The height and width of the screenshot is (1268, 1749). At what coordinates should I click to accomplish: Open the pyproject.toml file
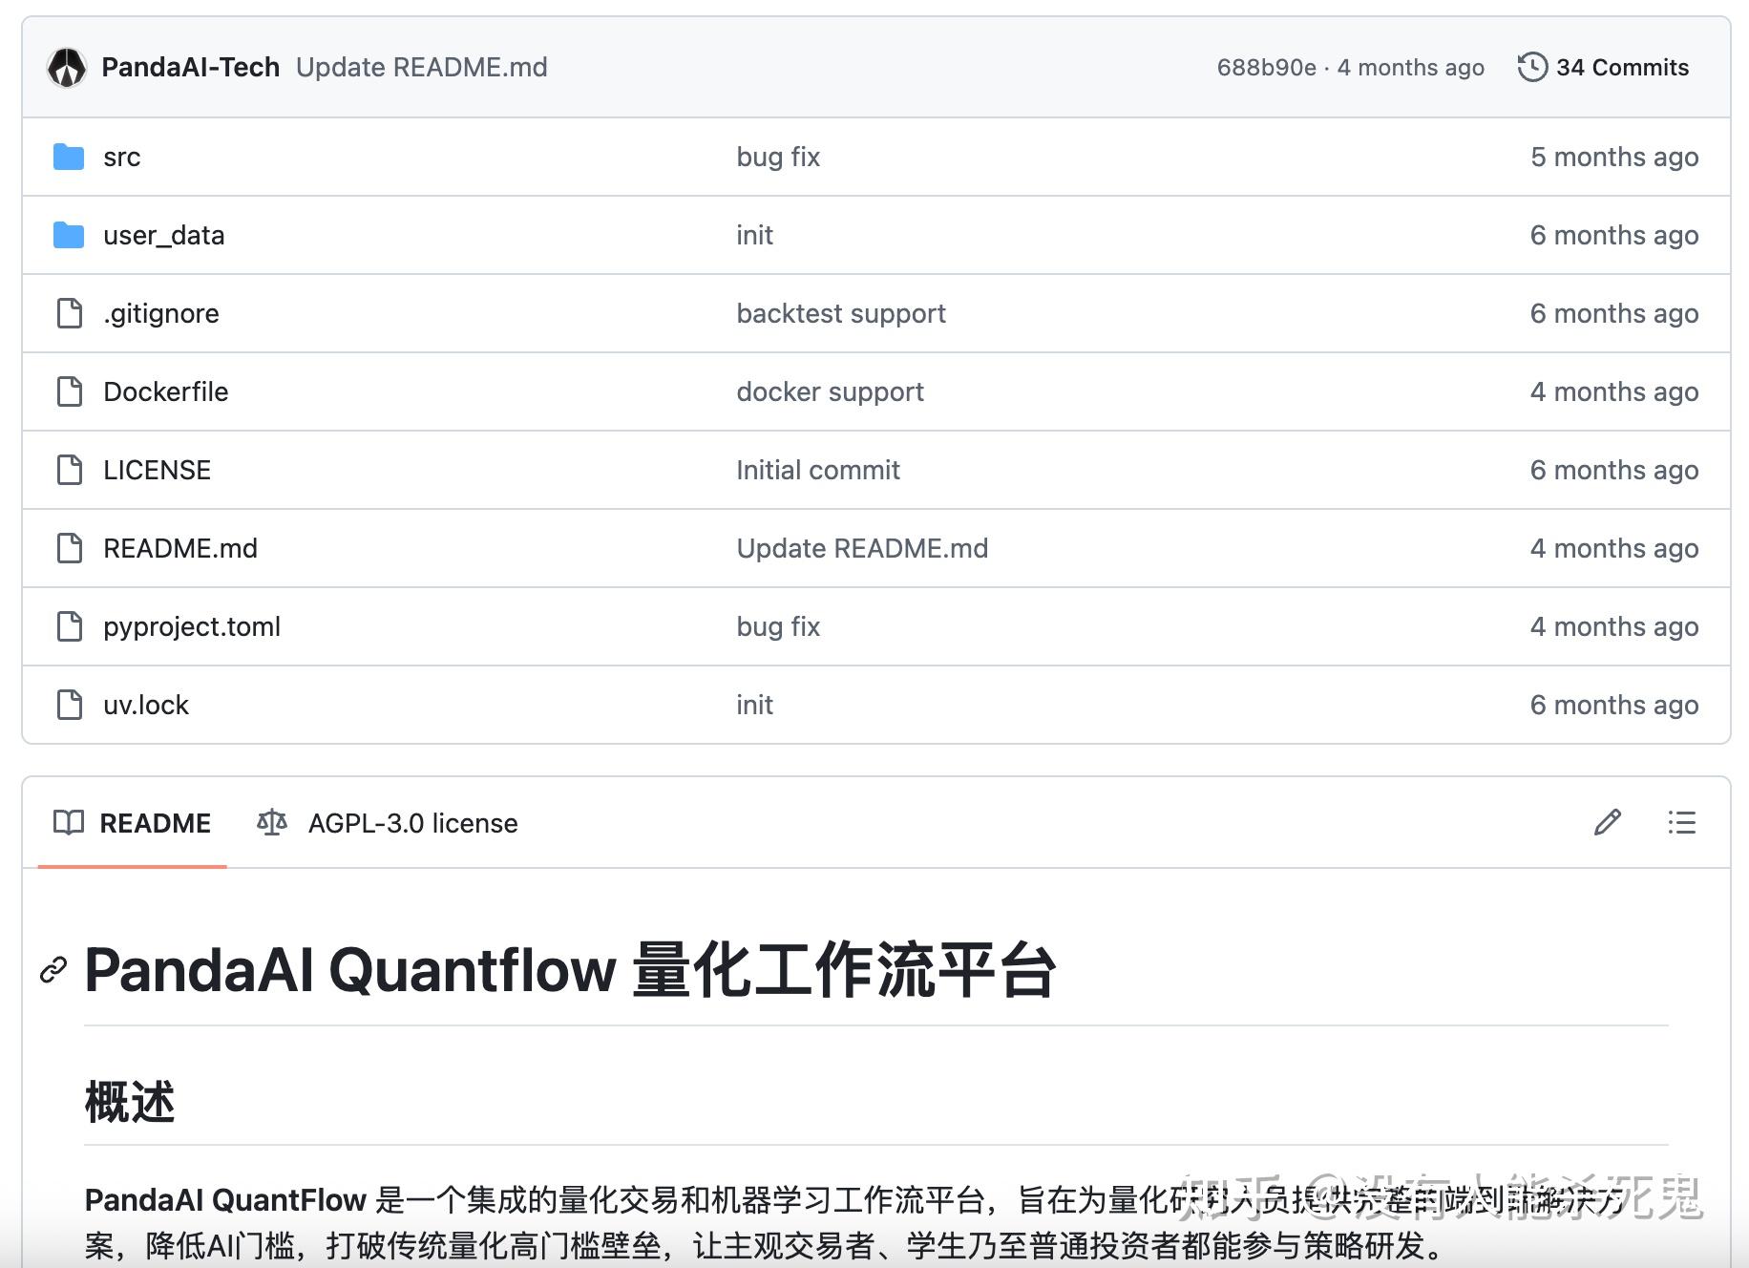click(191, 626)
